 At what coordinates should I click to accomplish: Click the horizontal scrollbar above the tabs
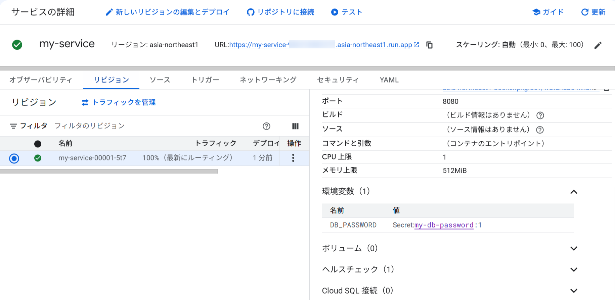click(307, 68)
